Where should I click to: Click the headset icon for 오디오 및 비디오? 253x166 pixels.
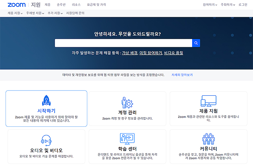pos(46,140)
